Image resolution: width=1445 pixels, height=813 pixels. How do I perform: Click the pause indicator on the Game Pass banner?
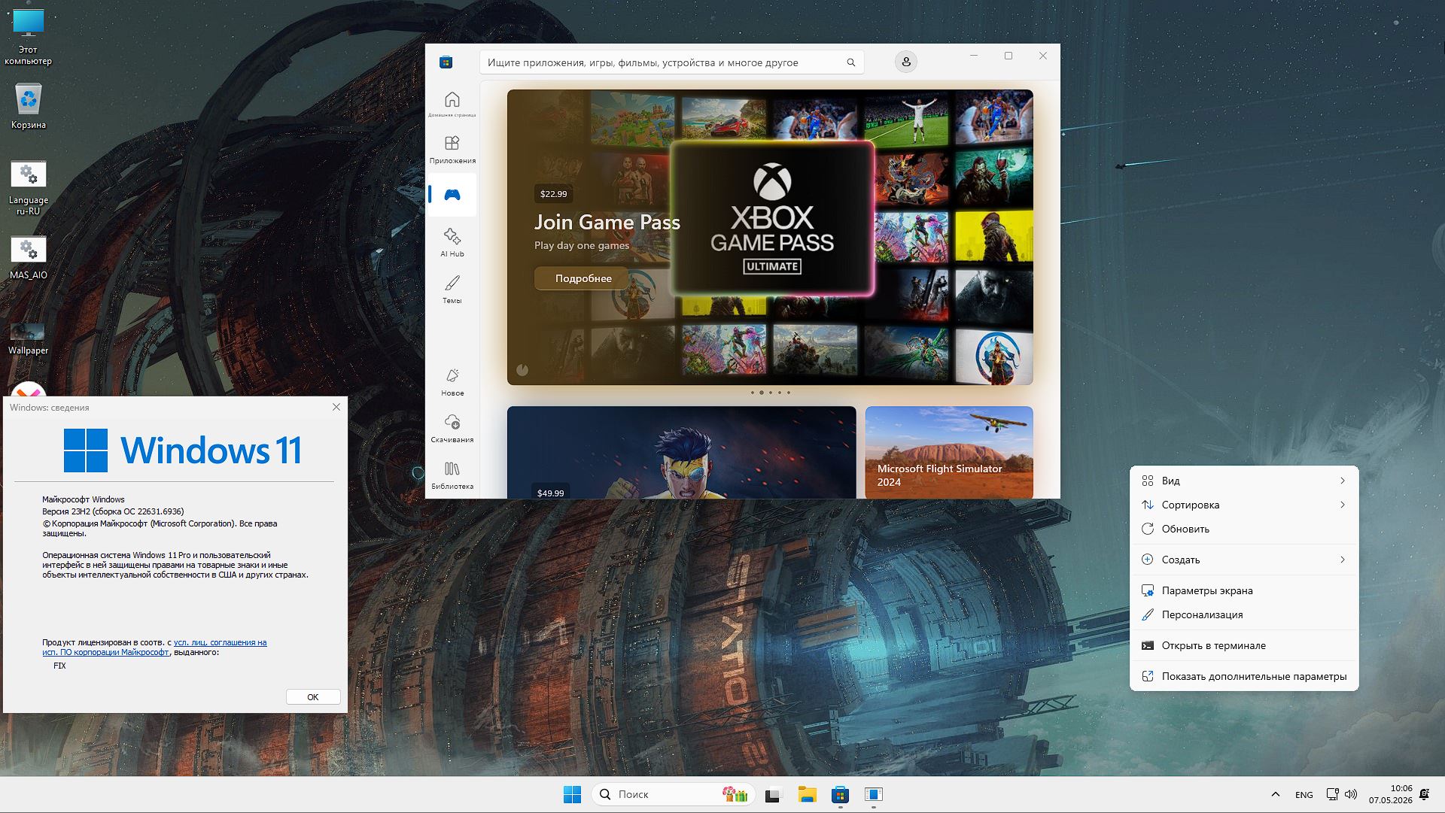(x=522, y=369)
